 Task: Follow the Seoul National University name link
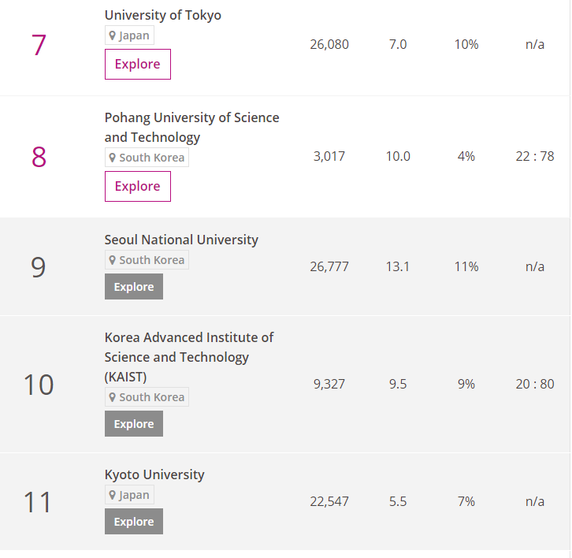point(181,240)
